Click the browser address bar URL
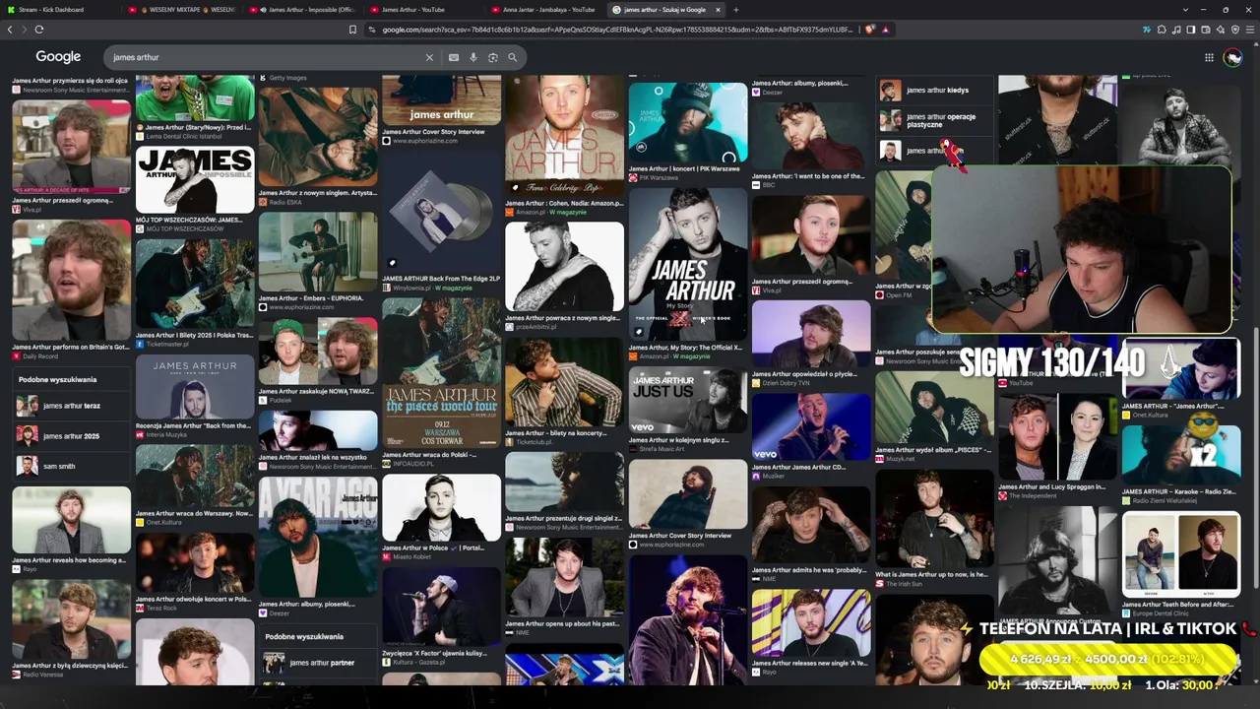 pyautogui.click(x=617, y=30)
